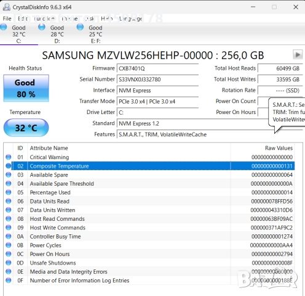Go to next disk with the arrow button
The height and width of the screenshot is (296, 305).
coord(298,55)
